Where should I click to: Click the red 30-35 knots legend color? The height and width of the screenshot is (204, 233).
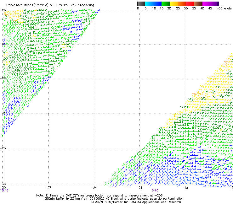(x=190, y=4)
